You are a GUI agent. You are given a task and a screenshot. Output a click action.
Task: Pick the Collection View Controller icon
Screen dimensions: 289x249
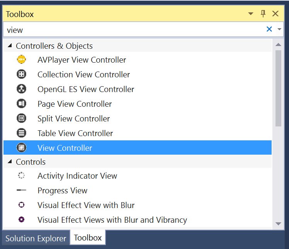(21, 74)
